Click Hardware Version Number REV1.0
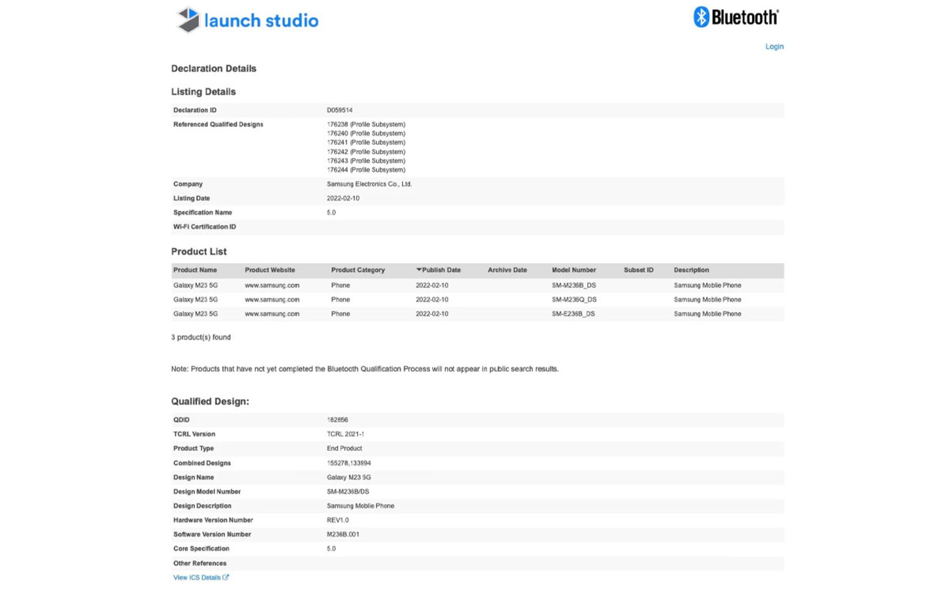The height and width of the screenshot is (593, 950). coord(337,520)
